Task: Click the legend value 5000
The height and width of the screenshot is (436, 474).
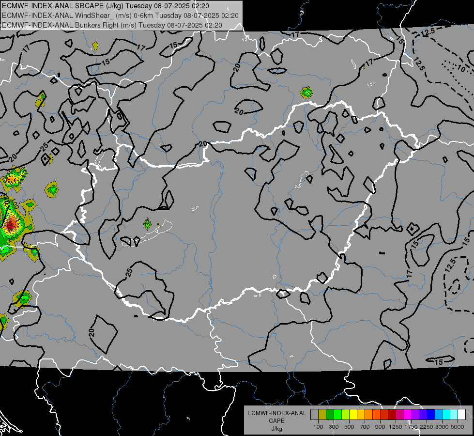Action: pos(458,427)
